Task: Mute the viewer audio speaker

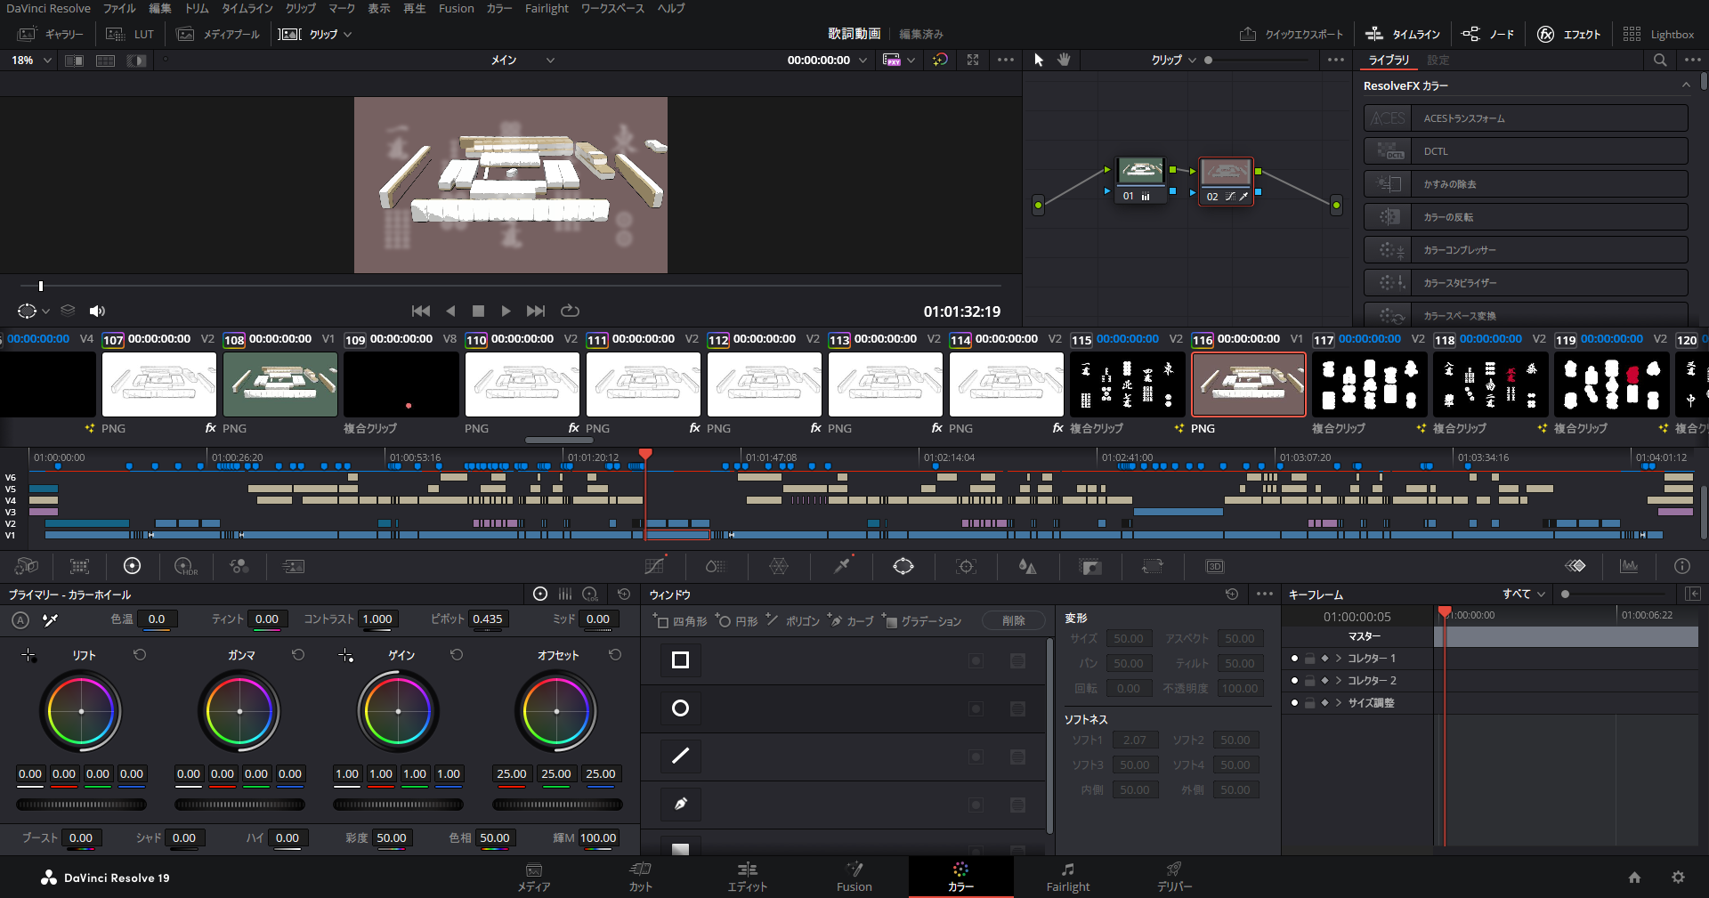Action: click(x=97, y=311)
